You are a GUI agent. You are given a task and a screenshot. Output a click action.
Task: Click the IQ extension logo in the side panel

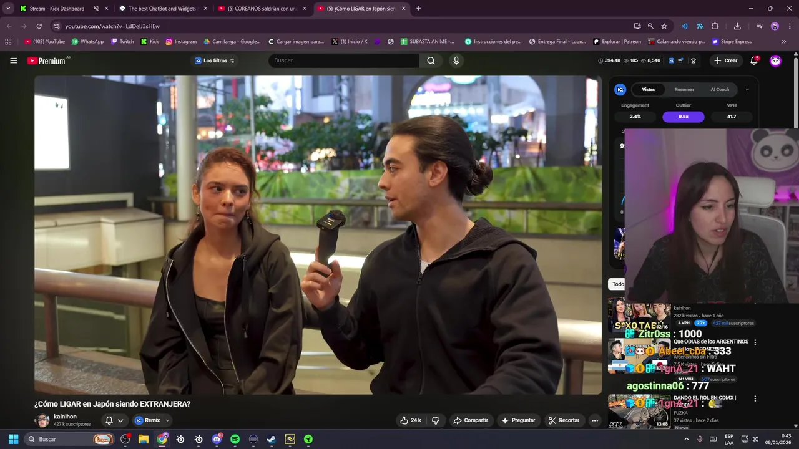coord(620,89)
